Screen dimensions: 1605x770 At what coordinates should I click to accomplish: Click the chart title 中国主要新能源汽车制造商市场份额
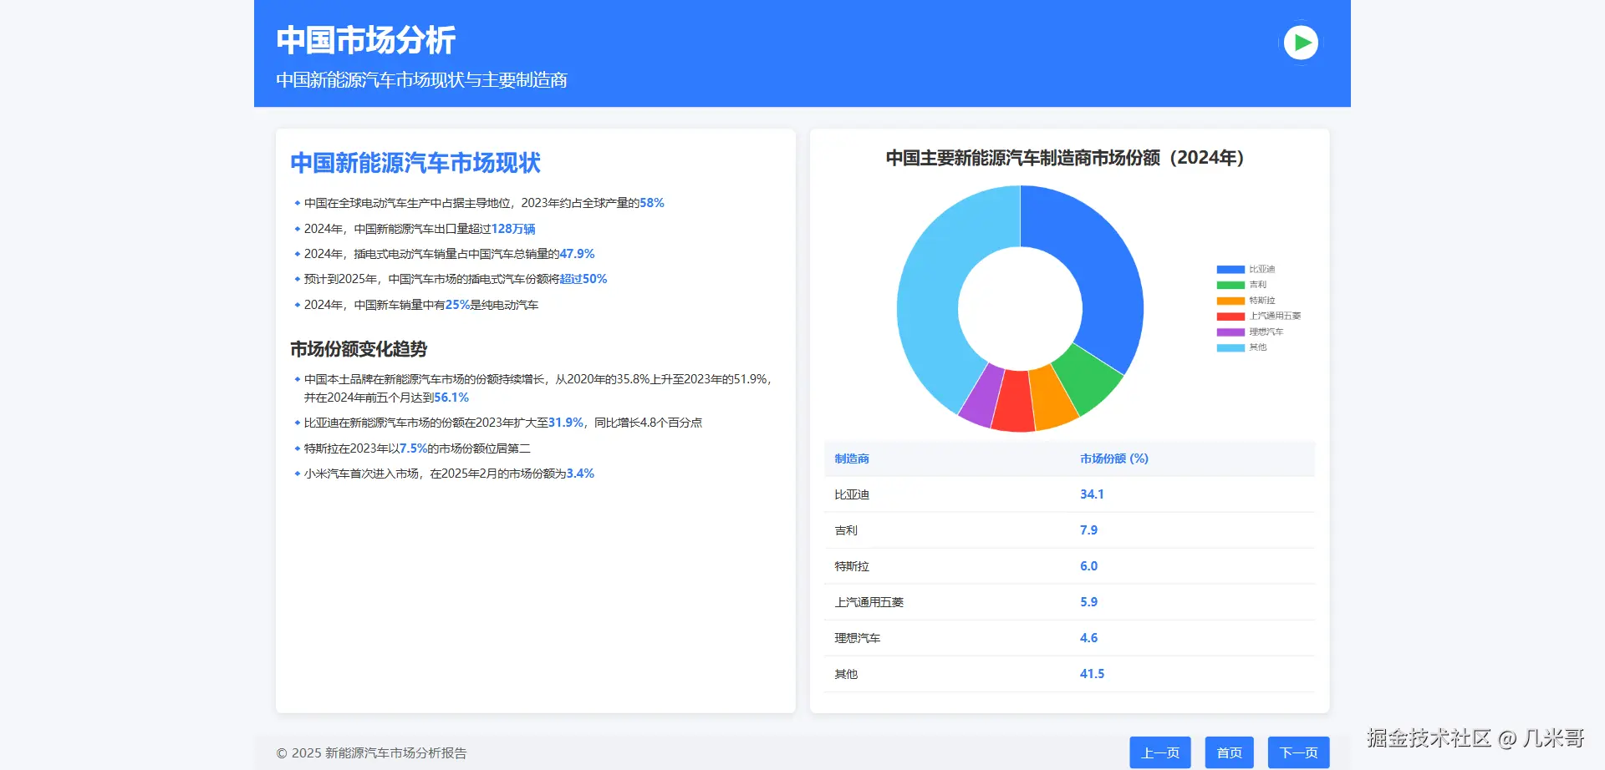pos(1064,158)
